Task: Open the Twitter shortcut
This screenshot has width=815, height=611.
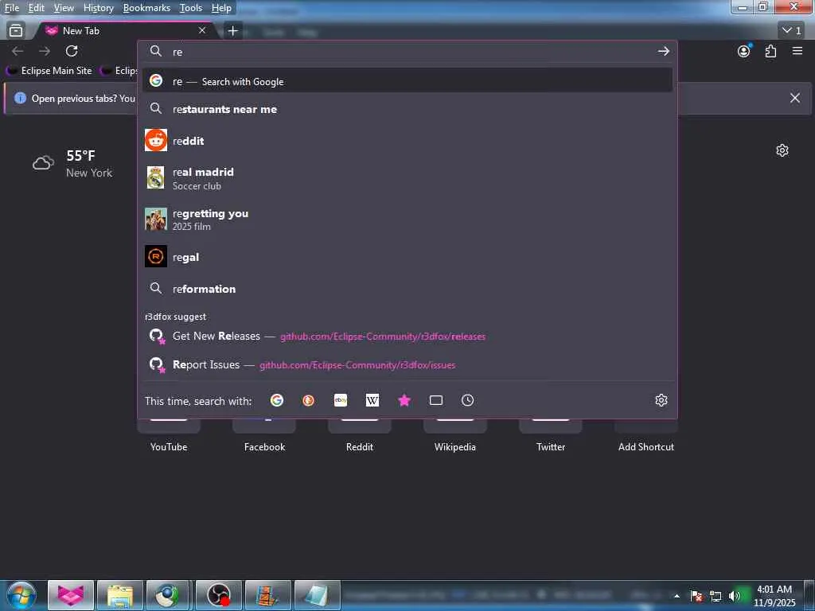Action: [551, 435]
